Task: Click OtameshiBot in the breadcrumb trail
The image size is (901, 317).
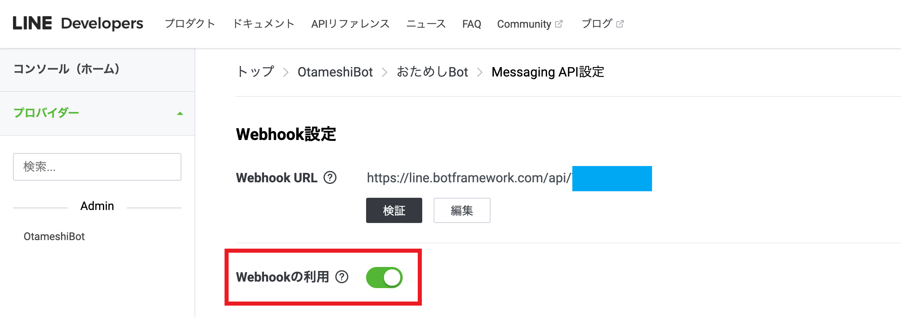Action: click(x=335, y=72)
